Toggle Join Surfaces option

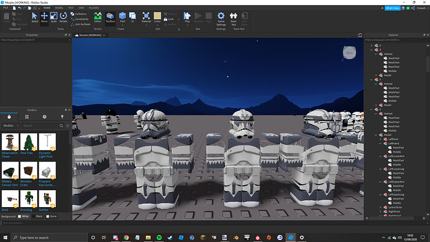point(80,24)
